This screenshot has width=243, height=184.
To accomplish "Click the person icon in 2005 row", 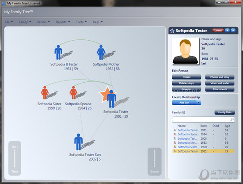I will point(175,138).
